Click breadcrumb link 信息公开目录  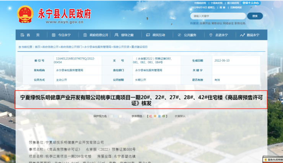pos(121,47)
